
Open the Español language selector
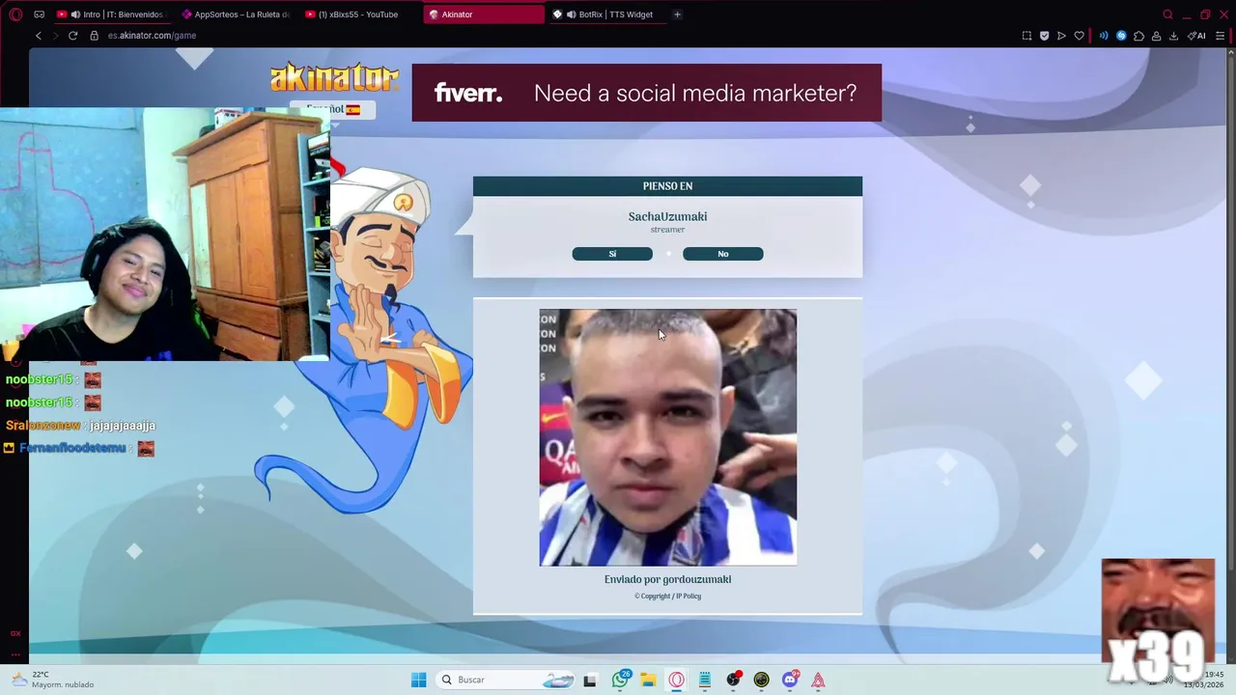click(333, 110)
